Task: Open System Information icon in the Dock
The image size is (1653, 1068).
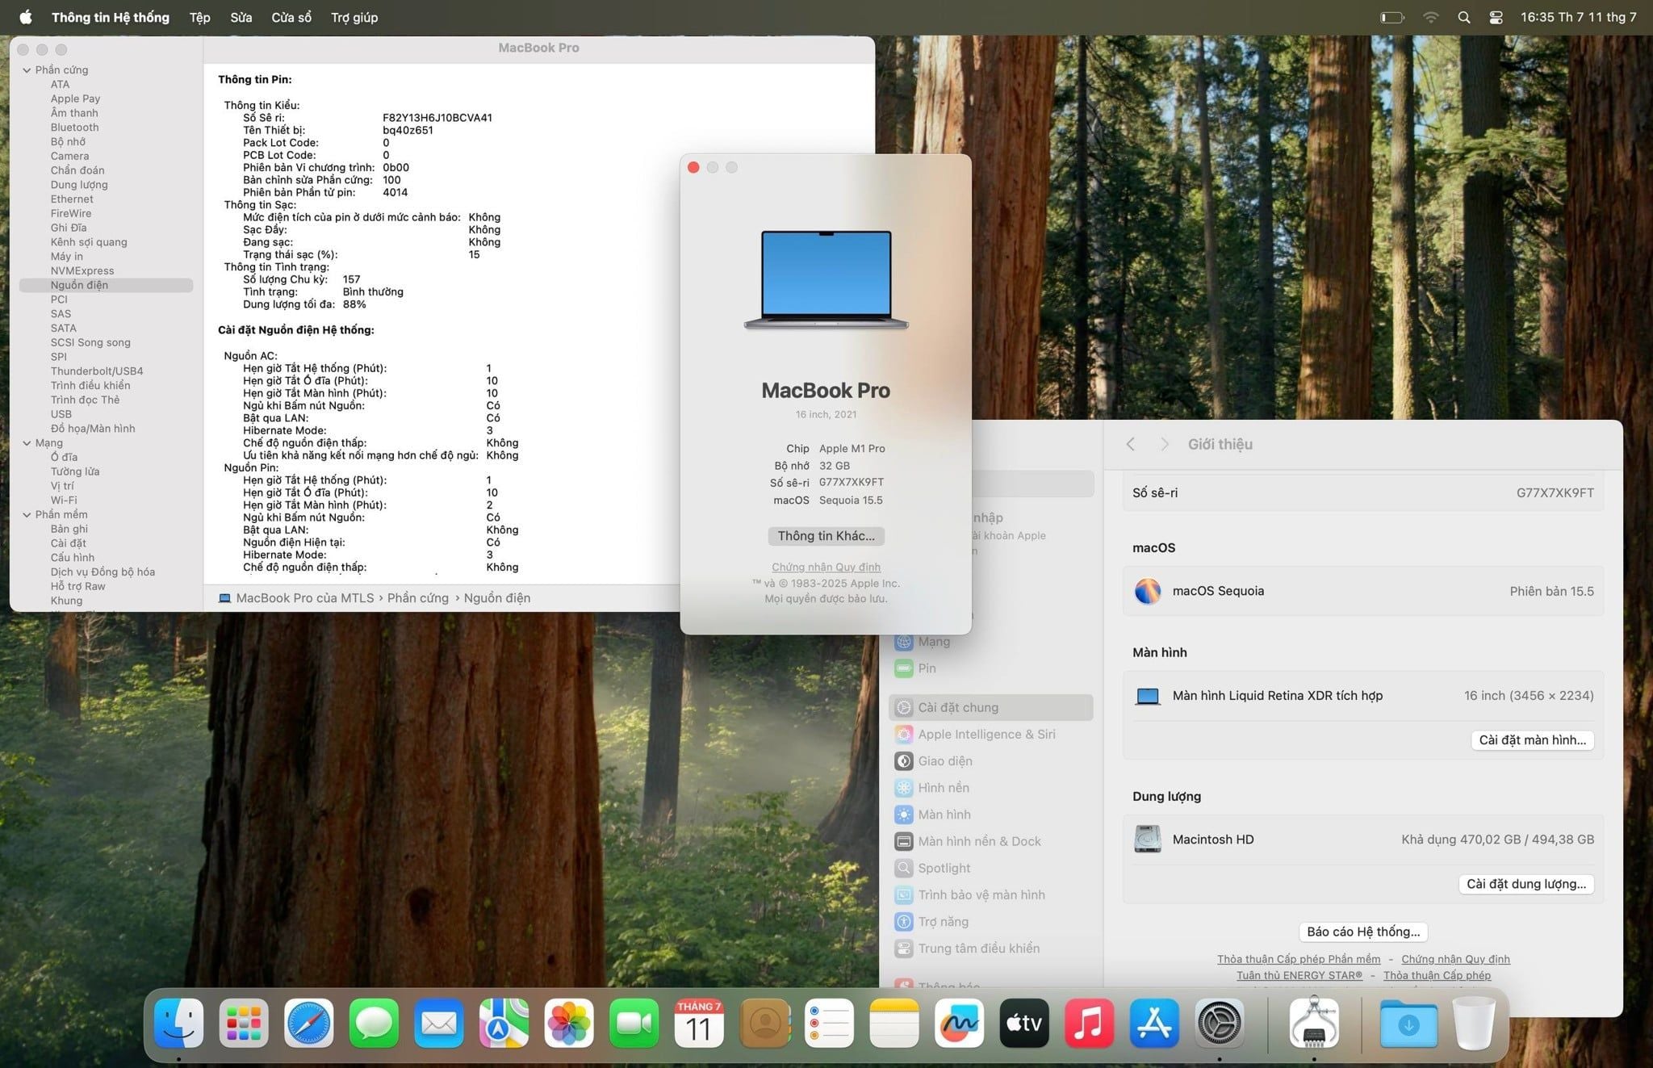Action: 1314,1023
